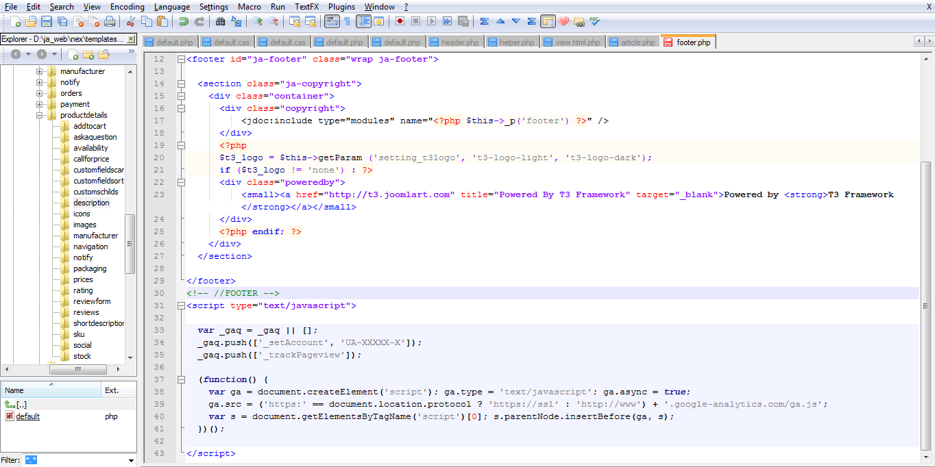
Task: Expand the payment folder
Action: click(x=39, y=104)
